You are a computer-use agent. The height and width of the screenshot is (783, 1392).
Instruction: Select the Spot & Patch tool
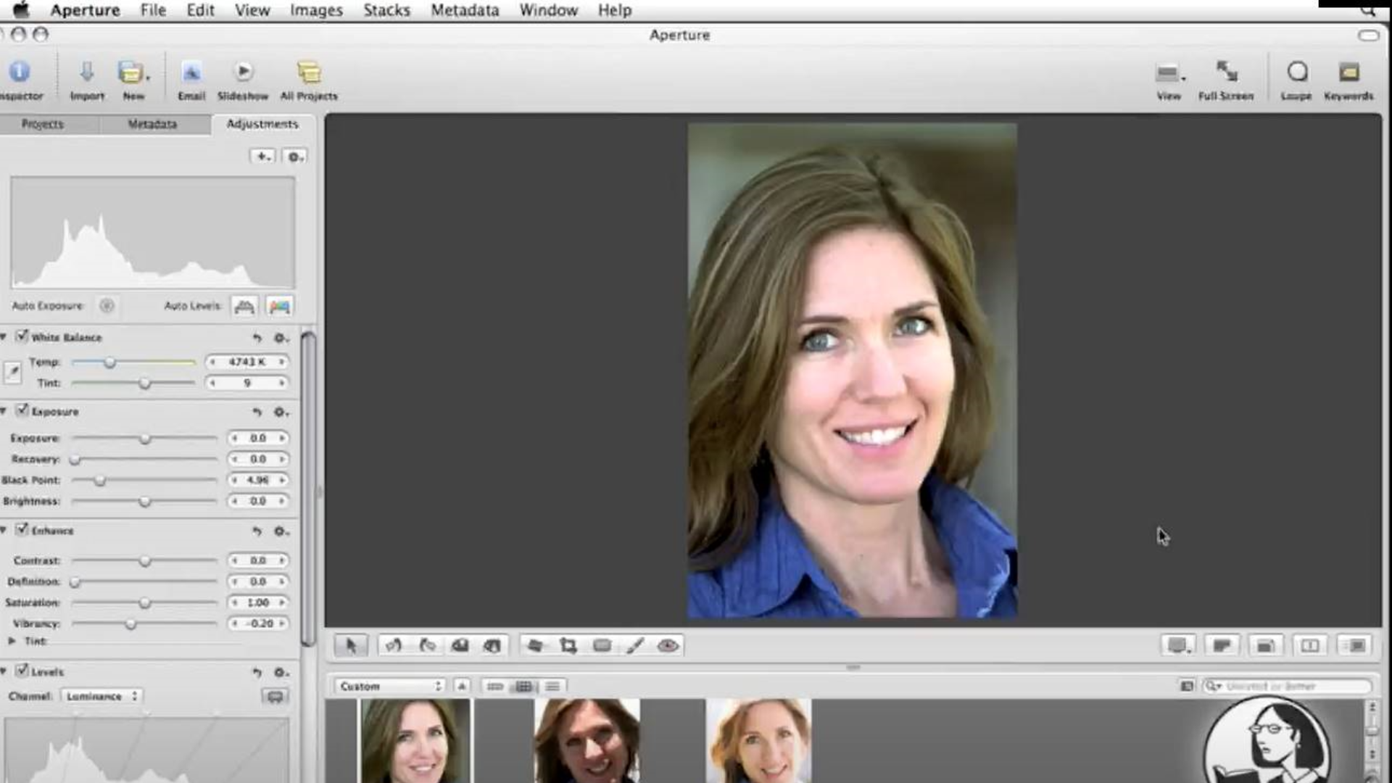(x=602, y=645)
